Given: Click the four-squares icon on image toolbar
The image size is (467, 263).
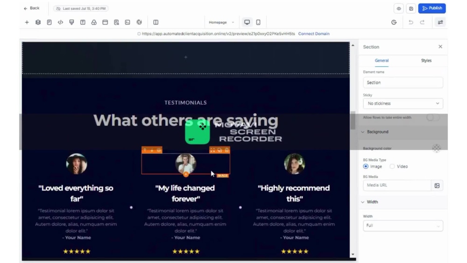Looking at the screenshot, I should pyautogui.click(x=212, y=150).
